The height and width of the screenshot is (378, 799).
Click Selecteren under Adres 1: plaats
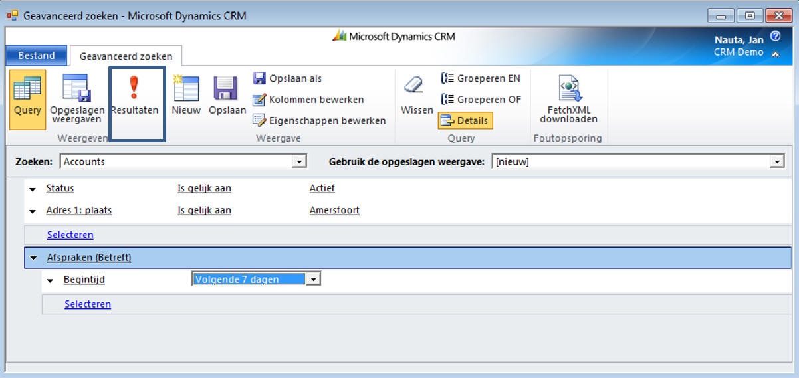click(70, 235)
